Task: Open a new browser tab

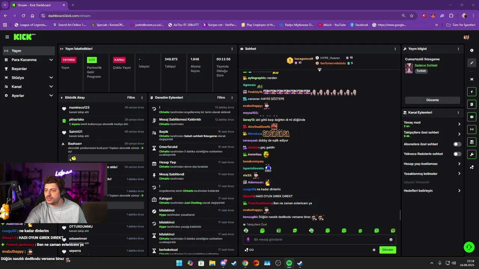Action: 73,5
